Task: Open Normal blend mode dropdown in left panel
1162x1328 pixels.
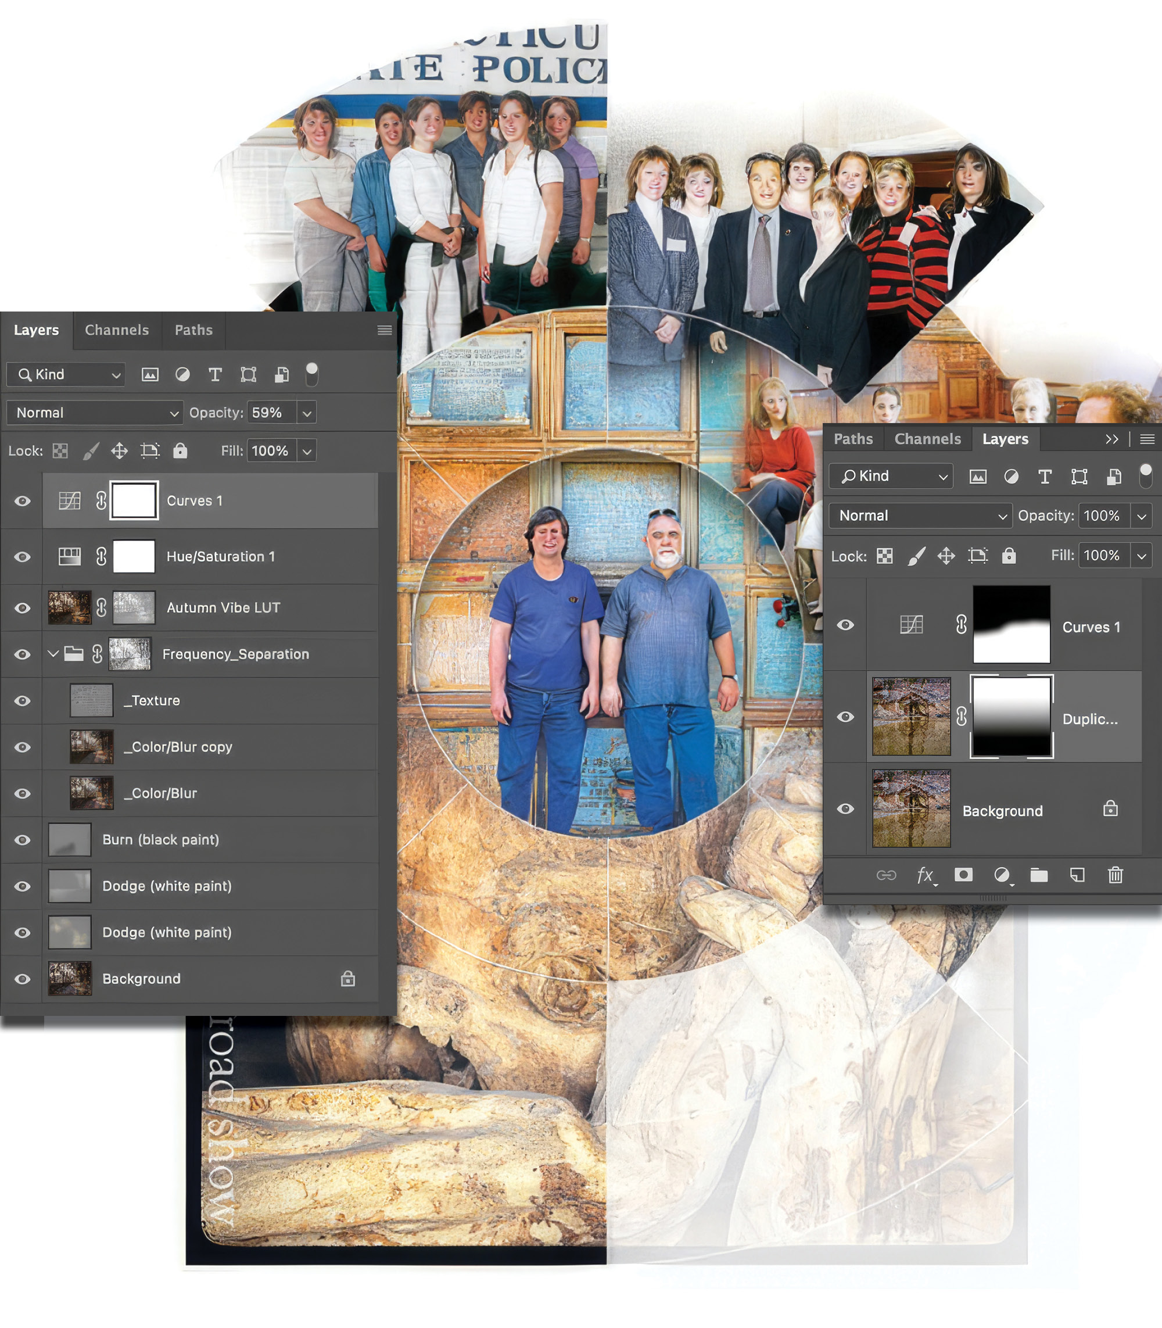Action: (94, 413)
